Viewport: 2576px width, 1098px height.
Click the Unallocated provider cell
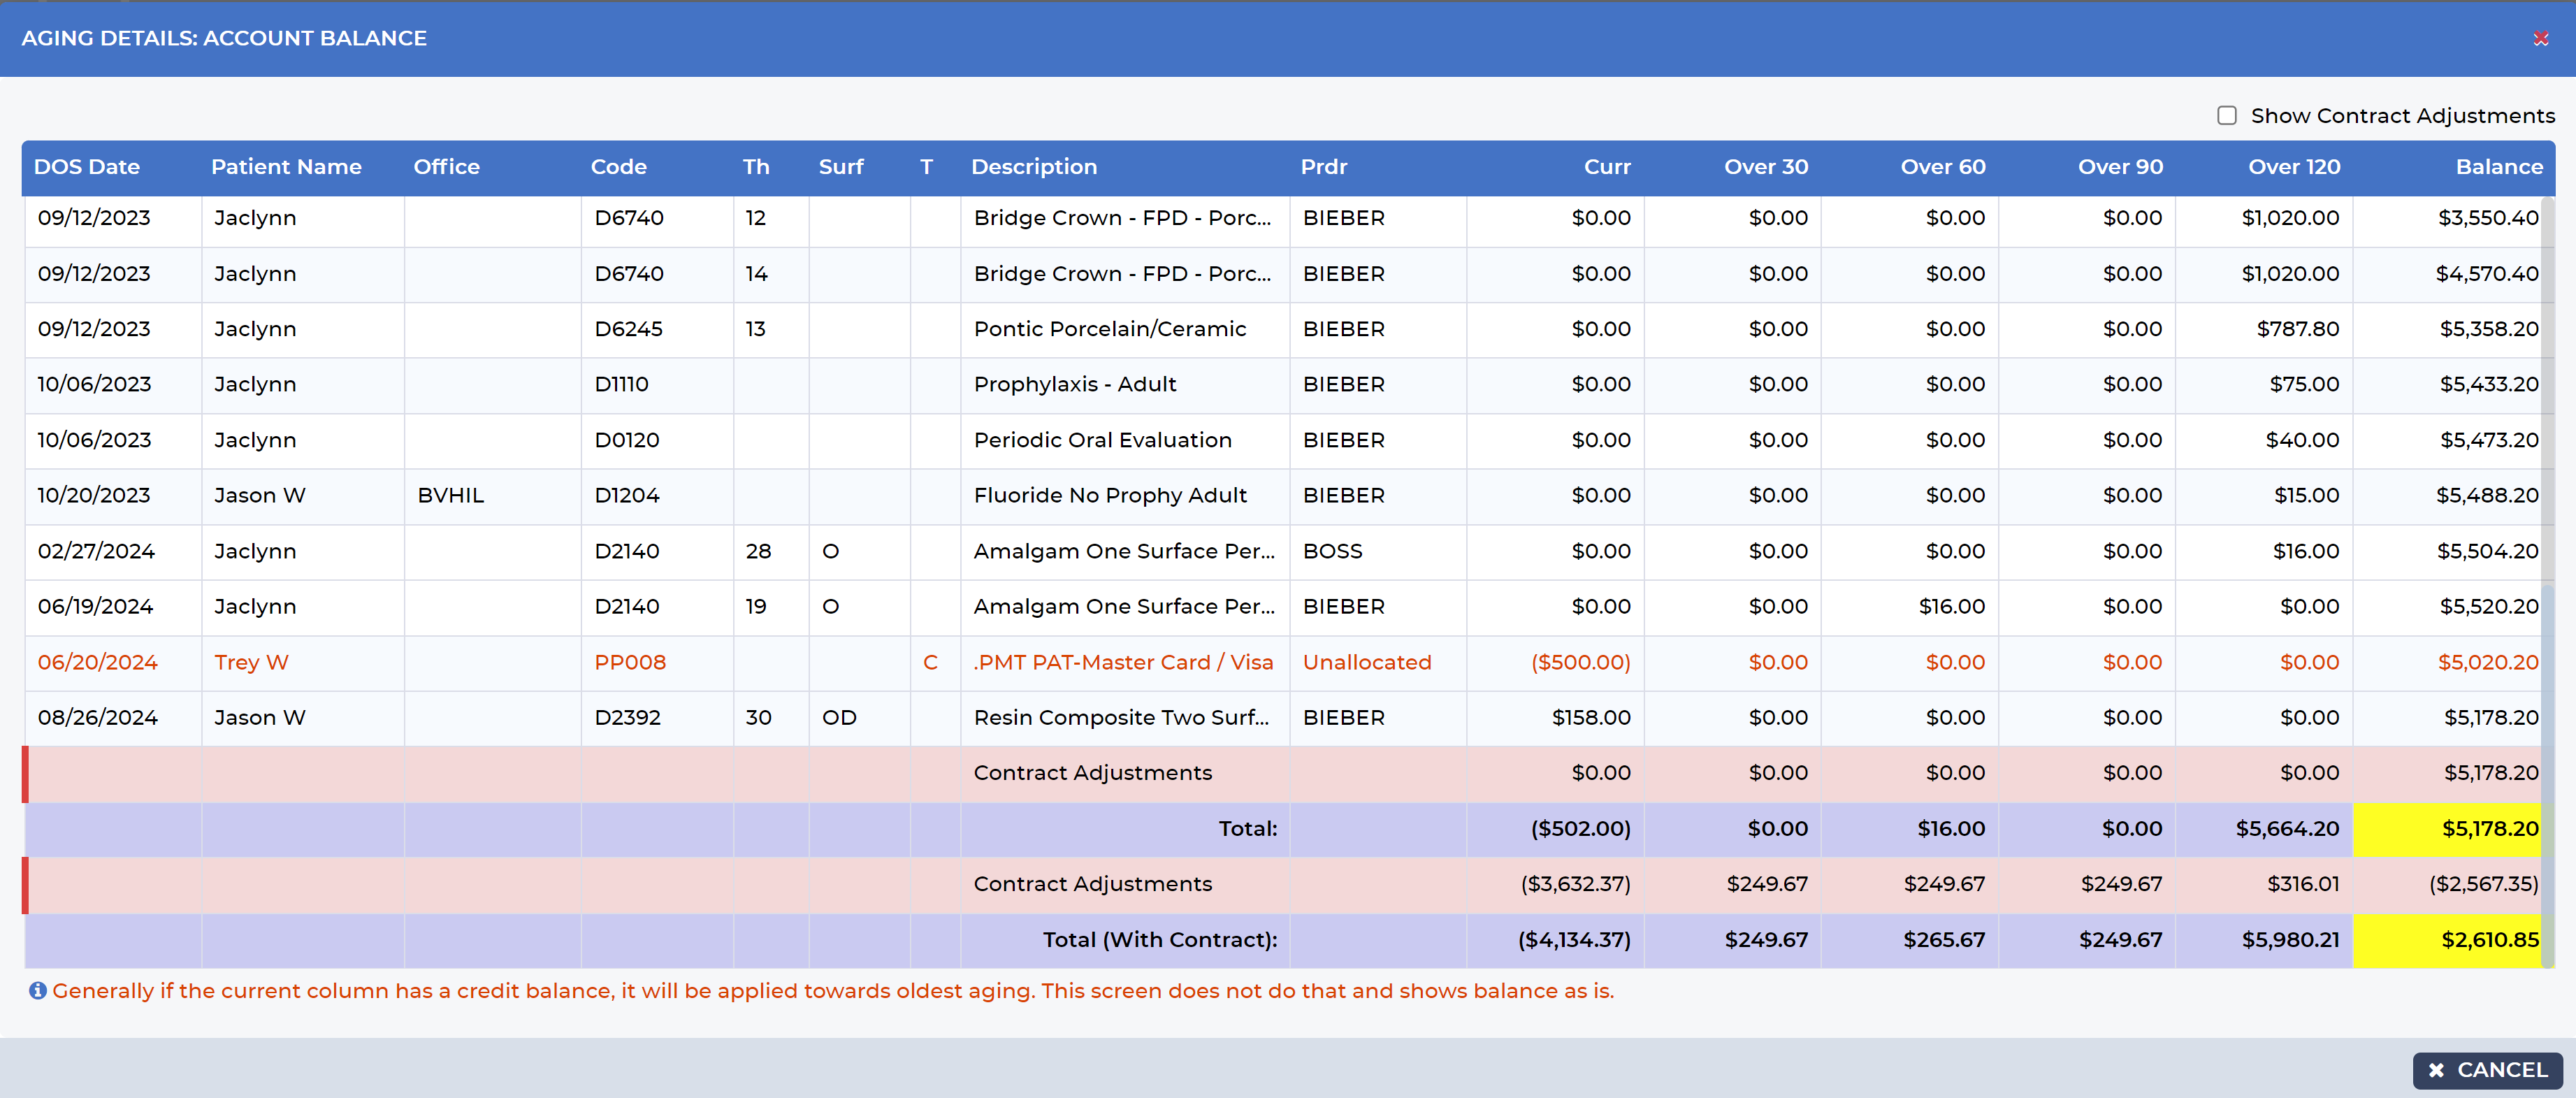(x=1367, y=662)
